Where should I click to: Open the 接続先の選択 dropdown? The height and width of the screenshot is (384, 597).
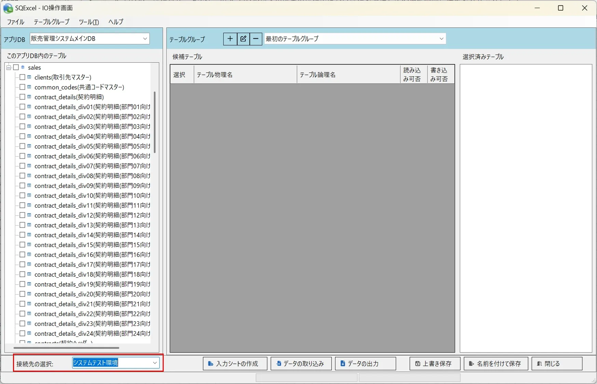(116, 362)
